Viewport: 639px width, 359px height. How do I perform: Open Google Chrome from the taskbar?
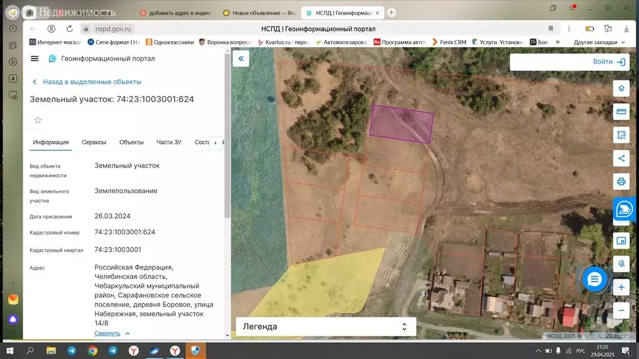(92, 350)
